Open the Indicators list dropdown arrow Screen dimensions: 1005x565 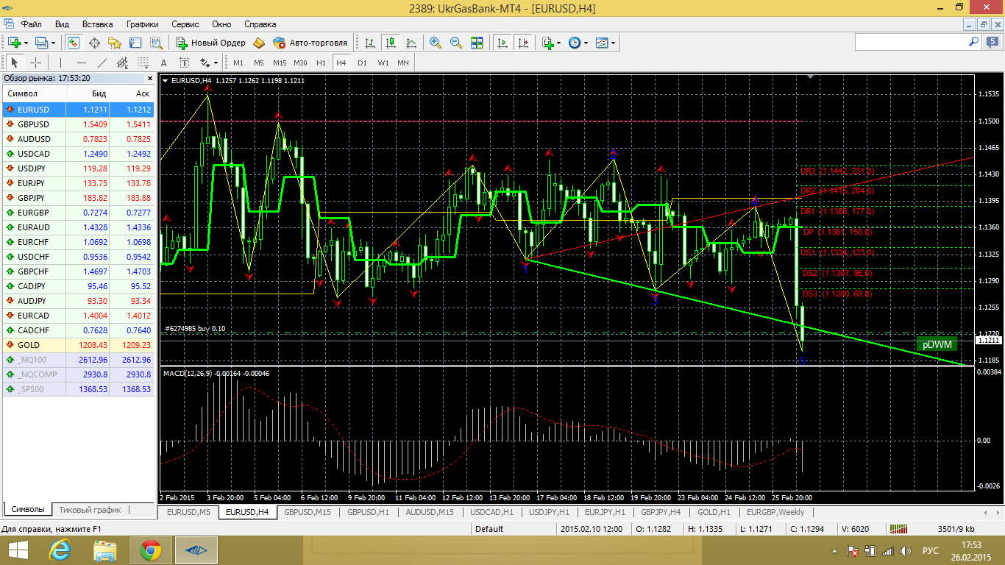(559, 43)
